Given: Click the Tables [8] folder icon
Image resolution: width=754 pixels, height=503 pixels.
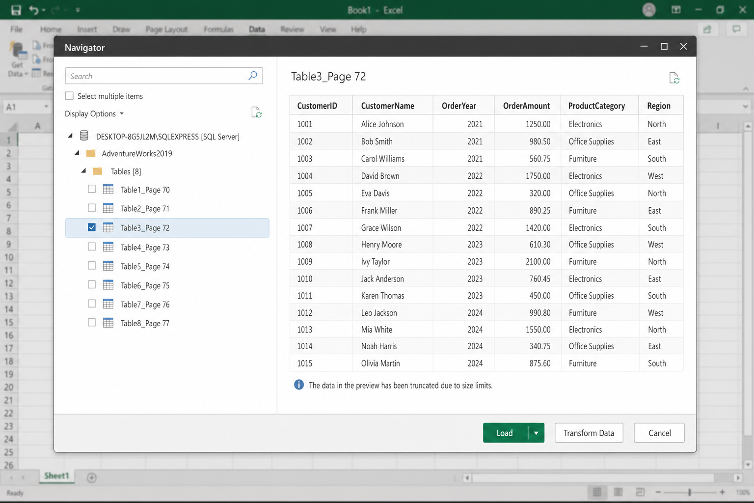Looking at the screenshot, I should (98, 171).
